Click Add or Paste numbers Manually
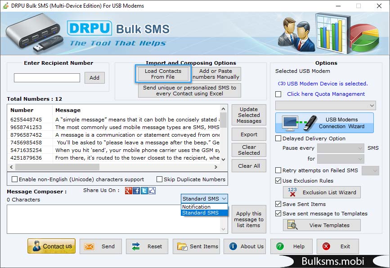This screenshot has height=268, width=390. pyautogui.click(x=216, y=74)
